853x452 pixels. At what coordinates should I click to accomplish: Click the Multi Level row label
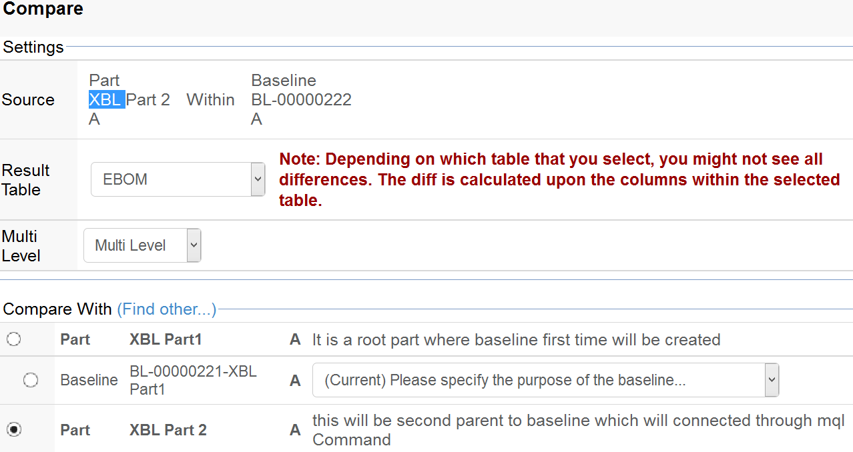[x=21, y=245]
